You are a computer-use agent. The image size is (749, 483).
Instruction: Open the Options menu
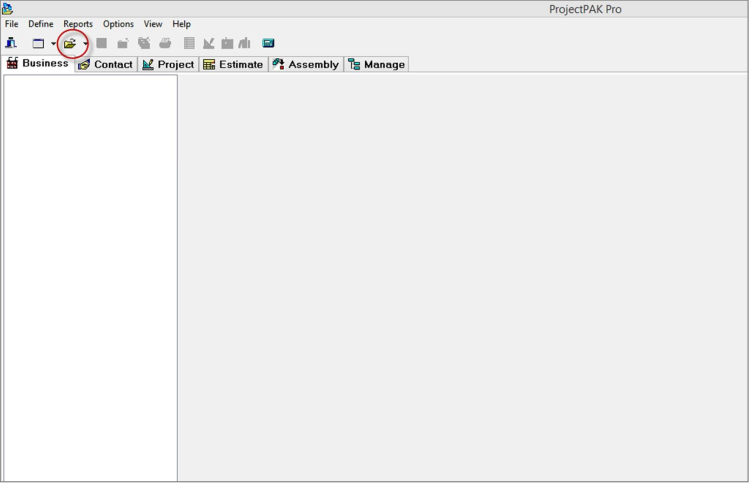(x=118, y=24)
